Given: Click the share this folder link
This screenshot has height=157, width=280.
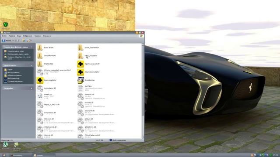Looking at the screenshot, I should (17, 58).
